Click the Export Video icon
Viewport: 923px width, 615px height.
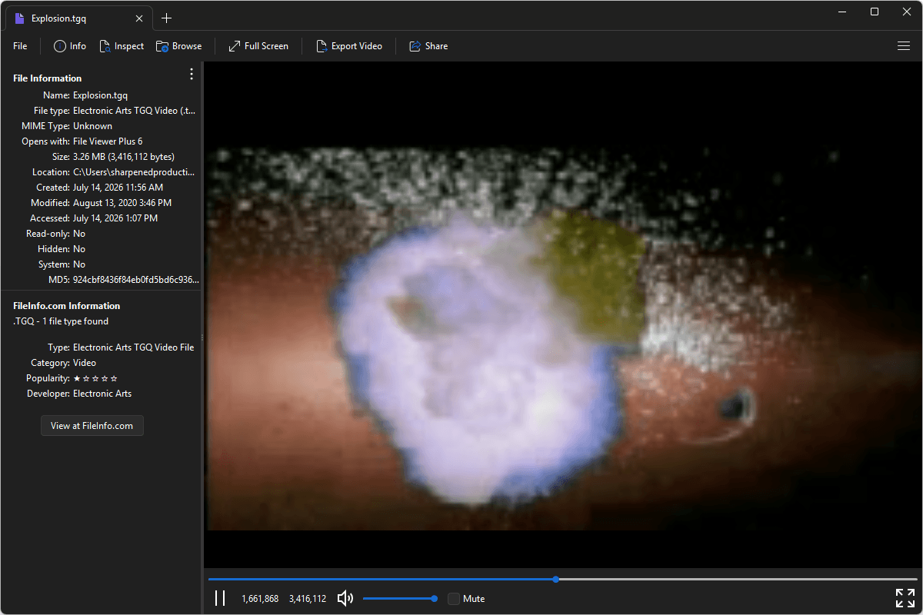point(322,46)
